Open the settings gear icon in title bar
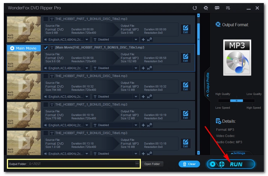Image resolution: width=268 pixels, height=176 pixels. (206, 8)
